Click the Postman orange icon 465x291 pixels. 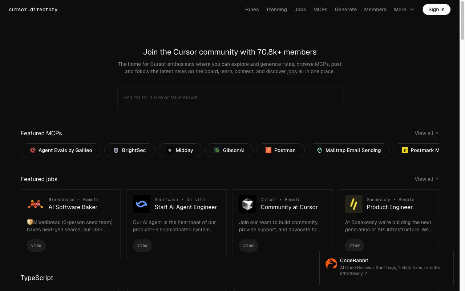coord(268,150)
